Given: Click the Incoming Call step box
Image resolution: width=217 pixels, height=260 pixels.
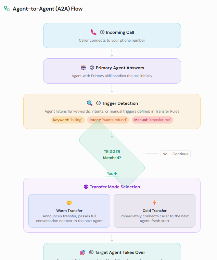Looking at the screenshot, I should [x=112, y=35].
